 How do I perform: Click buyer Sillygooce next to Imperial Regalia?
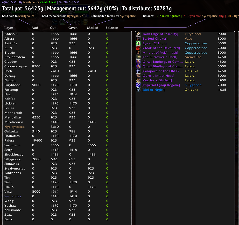(193, 85)
